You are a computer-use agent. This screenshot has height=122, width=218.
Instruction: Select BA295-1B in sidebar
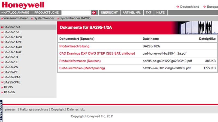[x=11, y=57]
